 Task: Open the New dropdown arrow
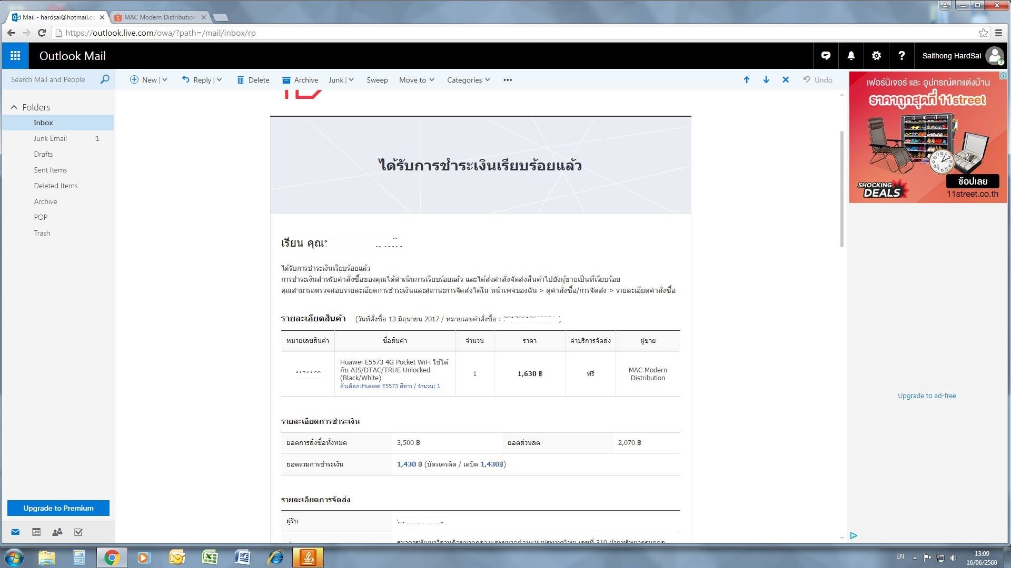165,80
